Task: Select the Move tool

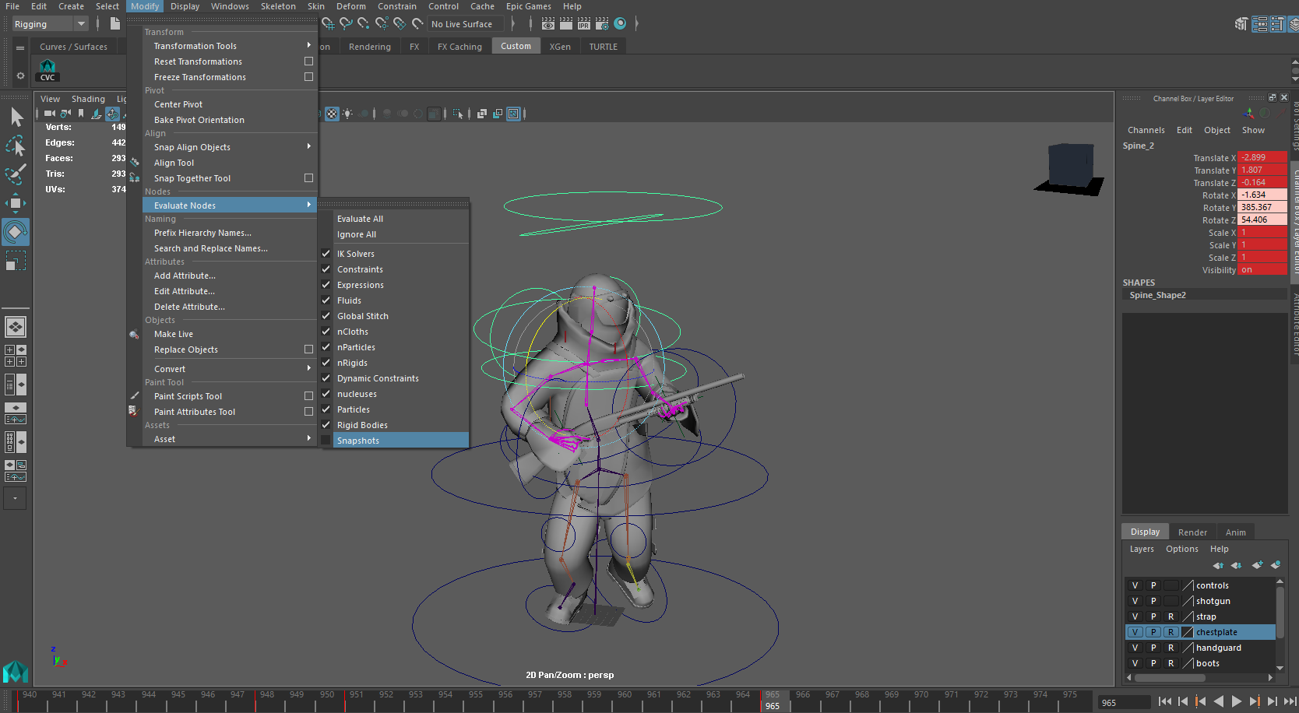Action: coord(16,203)
